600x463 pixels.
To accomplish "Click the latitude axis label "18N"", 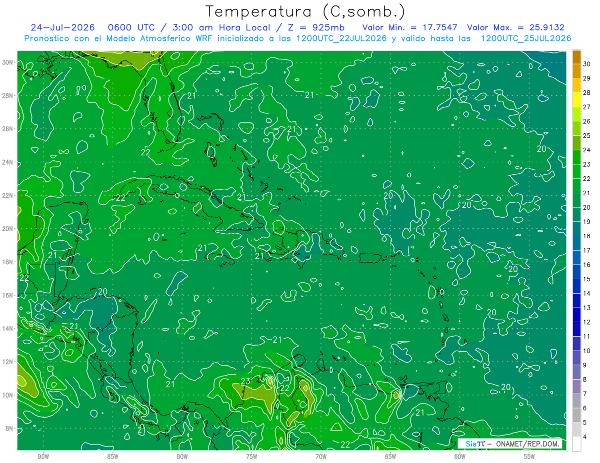I will pos(8,262).
